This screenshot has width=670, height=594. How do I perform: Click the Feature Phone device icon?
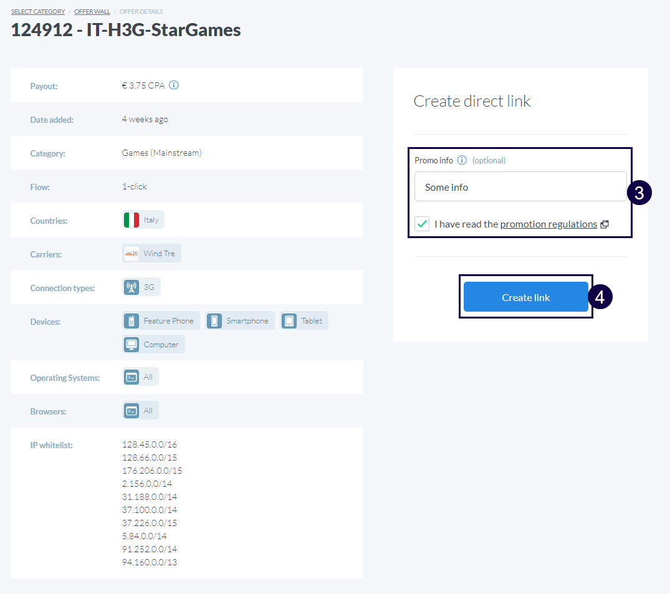(x=132, y=321)
